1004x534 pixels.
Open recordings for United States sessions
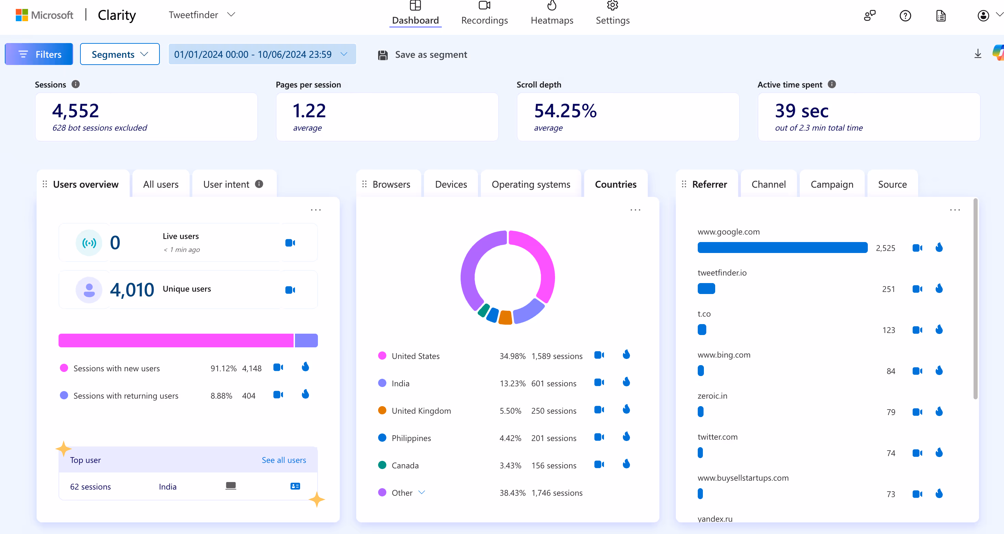tap(599, 355)
